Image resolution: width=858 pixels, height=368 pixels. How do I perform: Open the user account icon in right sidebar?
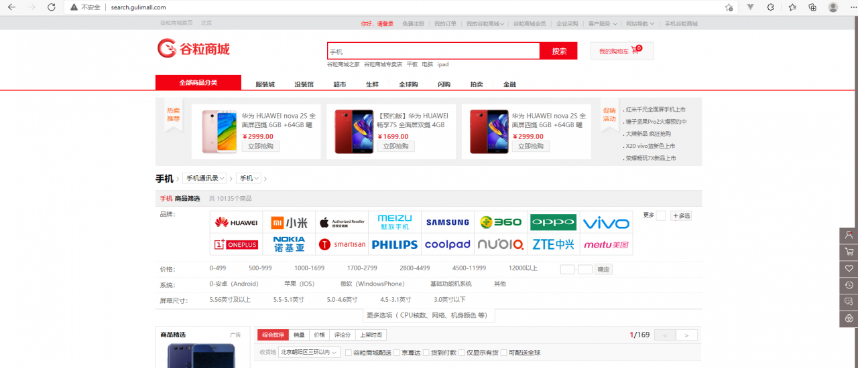849,236
